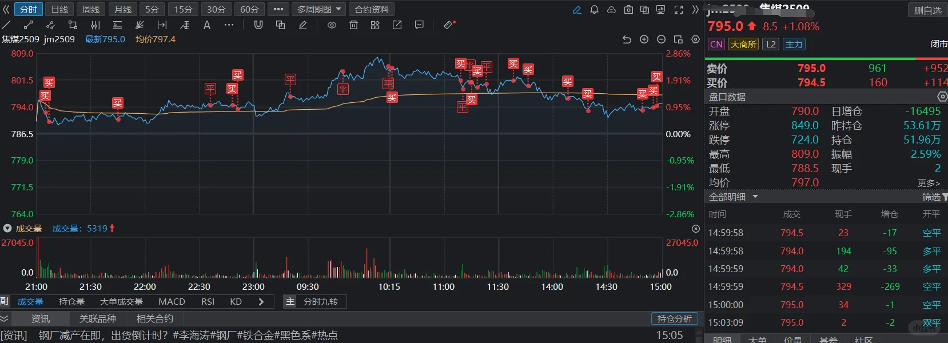Toggle the 主力 badge
Image resolution: width=948 pixels, height=343 pixels.
click(x=794, y=44)
